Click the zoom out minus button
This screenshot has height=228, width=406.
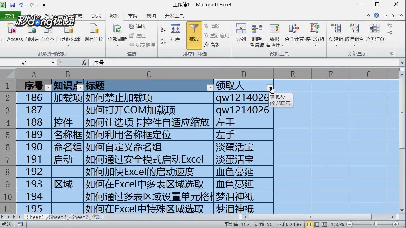click(x=349, y=224)
